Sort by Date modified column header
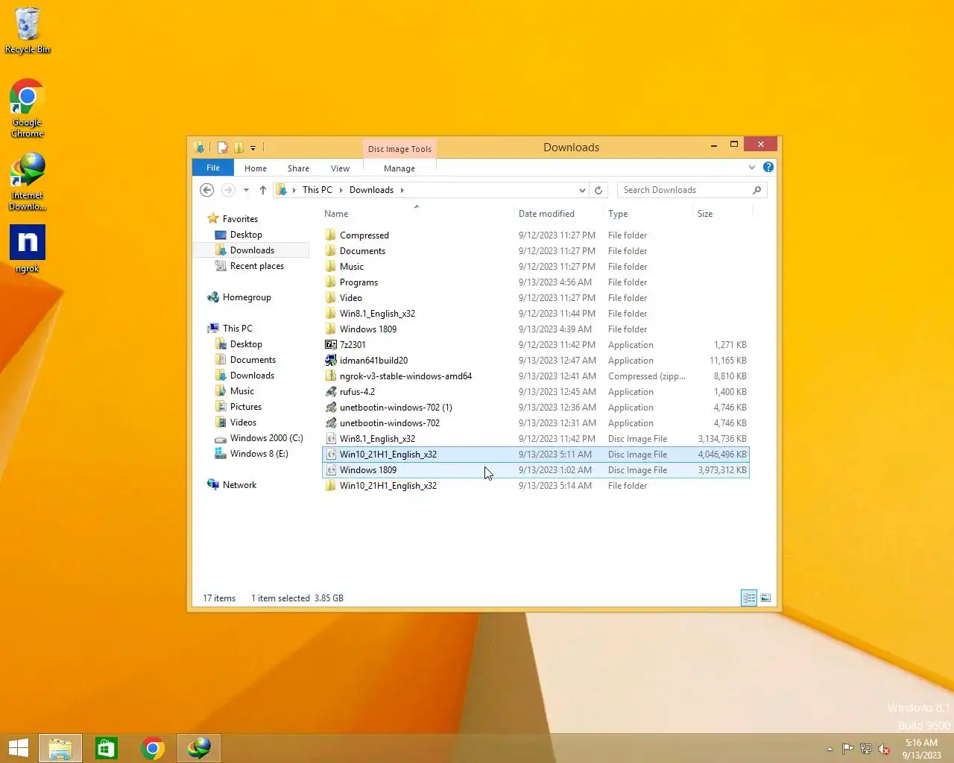 tap(557, 214)
